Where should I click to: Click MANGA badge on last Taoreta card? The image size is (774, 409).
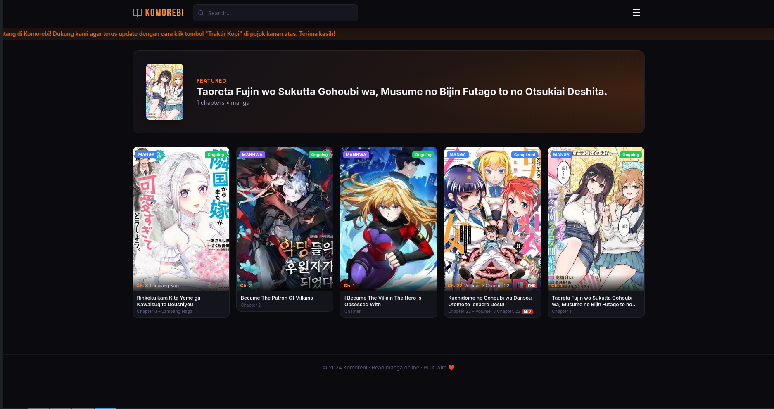(561, 155)
